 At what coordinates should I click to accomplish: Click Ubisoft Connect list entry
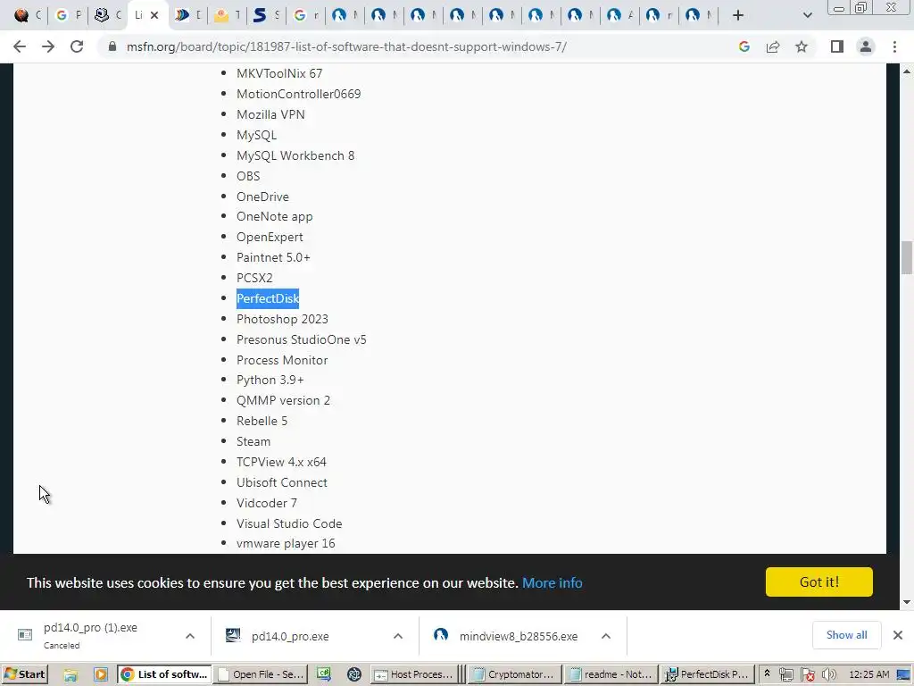coord(281,483)
